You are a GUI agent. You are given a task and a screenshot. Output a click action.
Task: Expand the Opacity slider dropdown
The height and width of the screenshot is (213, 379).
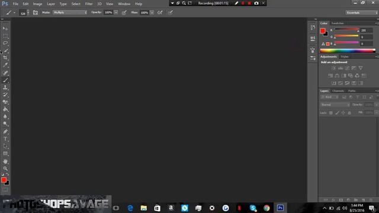(x=116, y=12)
